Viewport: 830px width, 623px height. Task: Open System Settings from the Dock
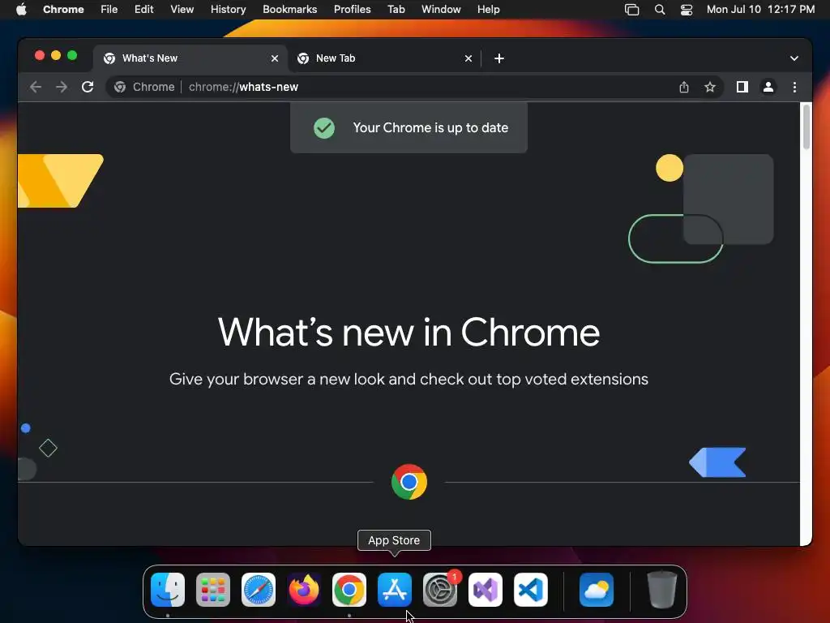440,590
